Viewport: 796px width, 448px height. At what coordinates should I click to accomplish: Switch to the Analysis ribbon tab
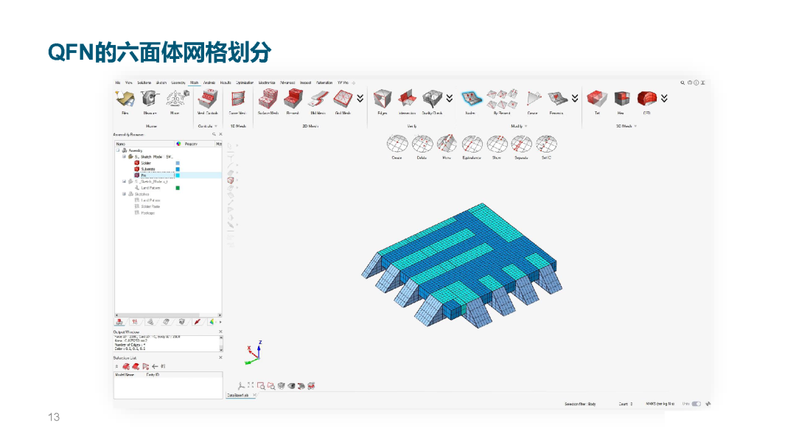(209, 83)
